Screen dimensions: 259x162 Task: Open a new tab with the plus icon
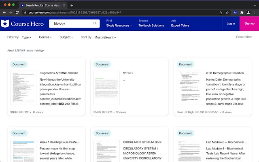pyautogui.click(x=72, y=5)
